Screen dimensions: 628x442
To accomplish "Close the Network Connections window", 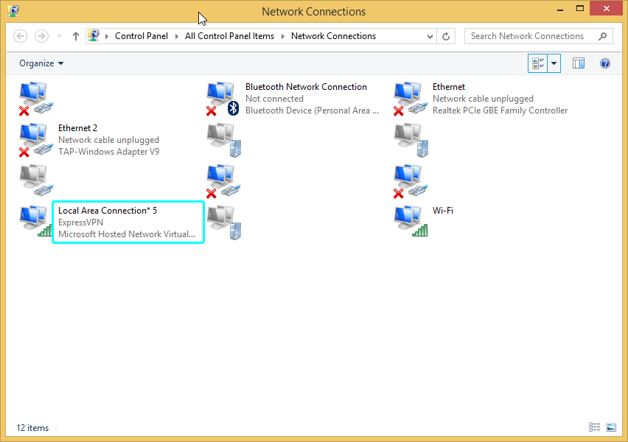I will tap(607, 8).
